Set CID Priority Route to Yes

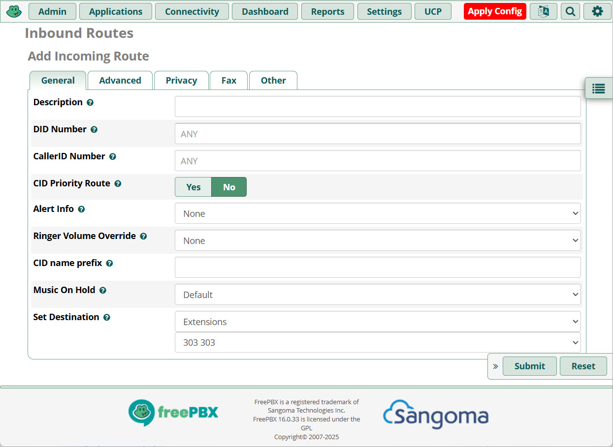pos(193,187)
